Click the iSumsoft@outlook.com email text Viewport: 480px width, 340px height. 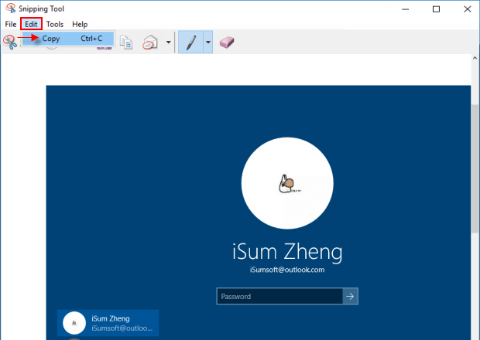(x=287, y=270)
